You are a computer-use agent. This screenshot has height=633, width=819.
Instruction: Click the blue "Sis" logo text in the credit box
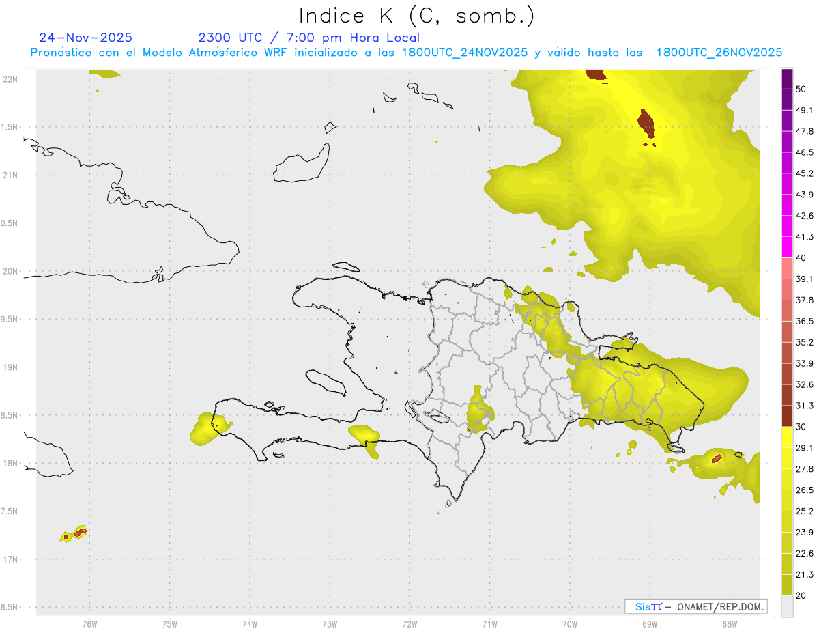click(x=644, y=606)
